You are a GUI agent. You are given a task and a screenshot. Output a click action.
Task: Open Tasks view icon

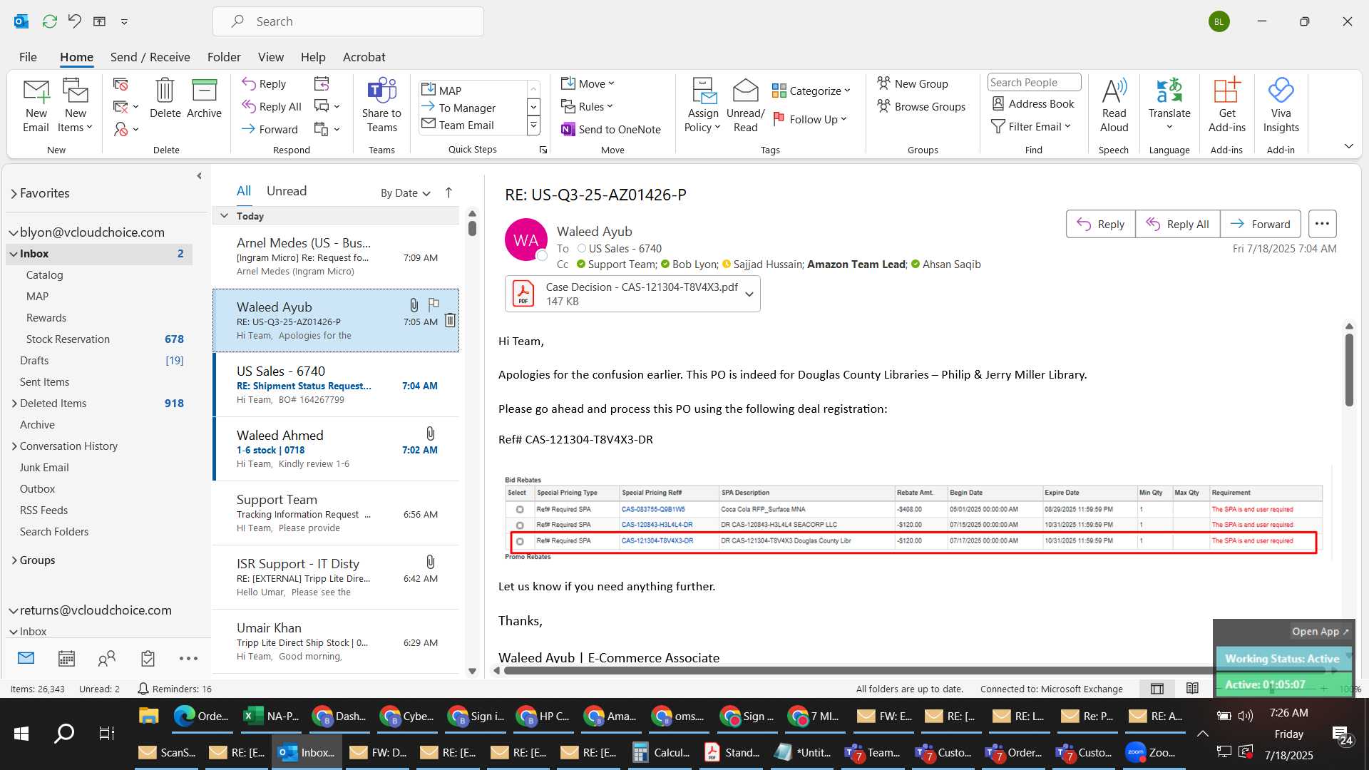point(148,658)
